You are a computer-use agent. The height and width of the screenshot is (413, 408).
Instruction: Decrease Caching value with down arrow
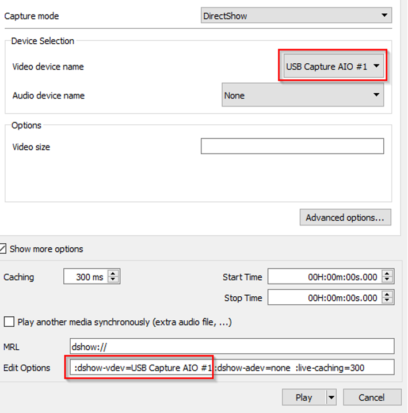113,280
